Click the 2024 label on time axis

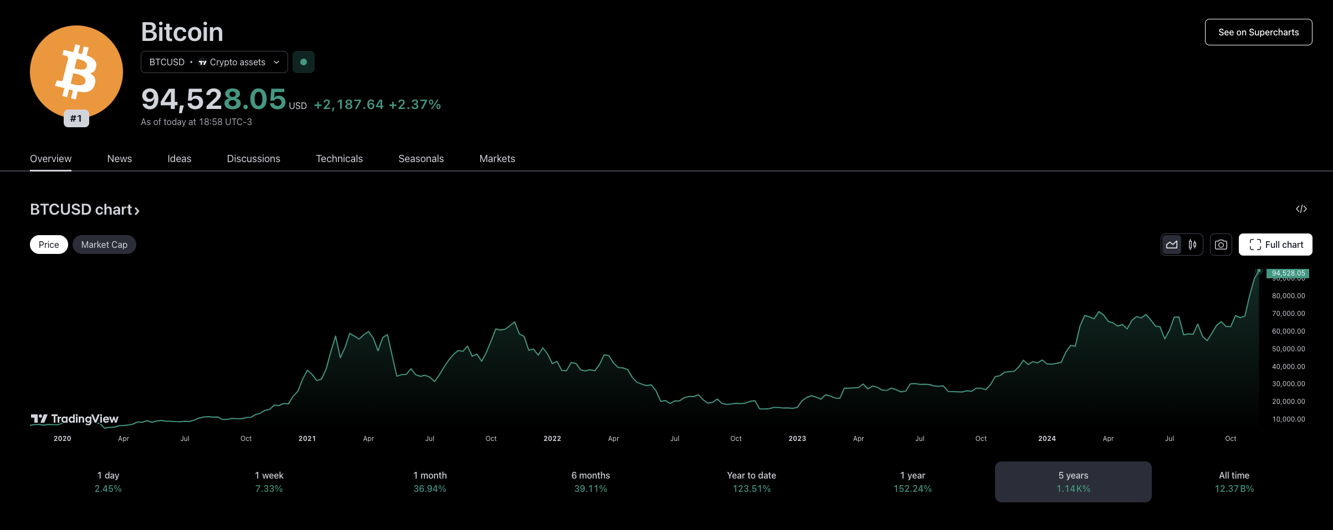click(1047, 439)
